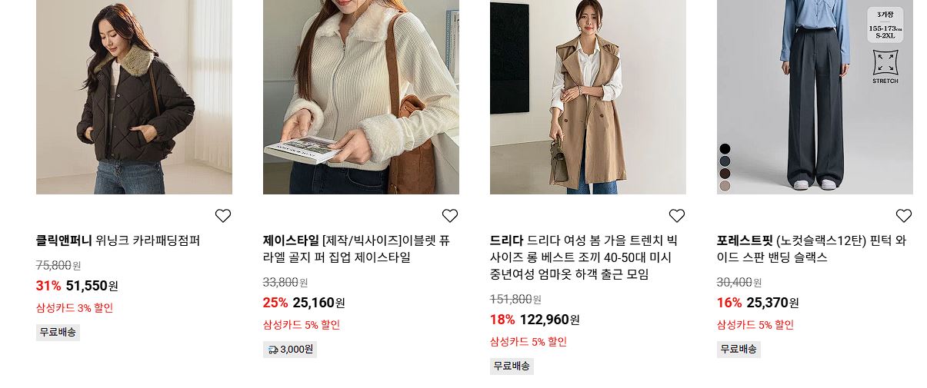View the beige trench vest product photo

coord(588,97)
